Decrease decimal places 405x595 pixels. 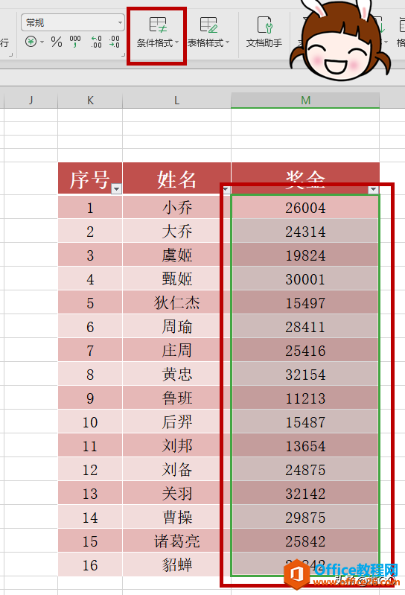(x=114, y=42)
